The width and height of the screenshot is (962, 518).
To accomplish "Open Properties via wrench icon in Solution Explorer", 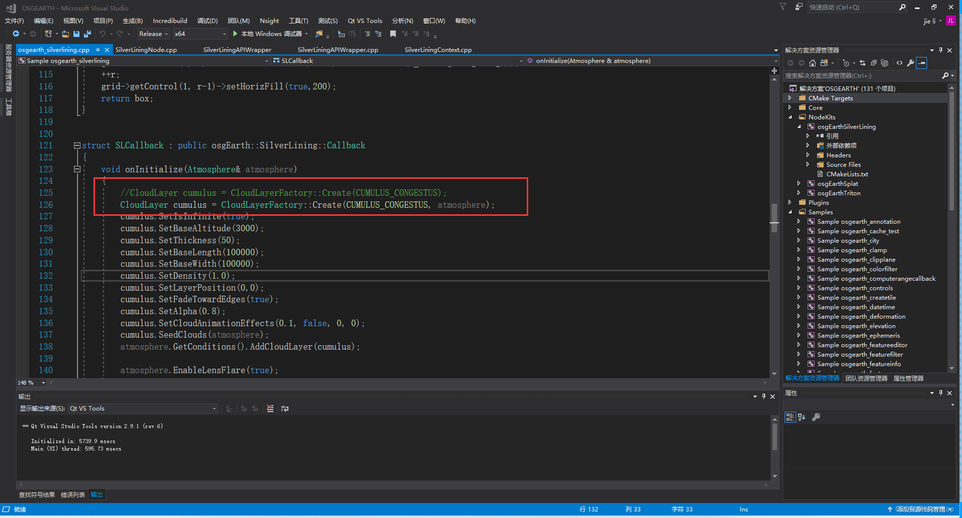I will pos(911,63).
